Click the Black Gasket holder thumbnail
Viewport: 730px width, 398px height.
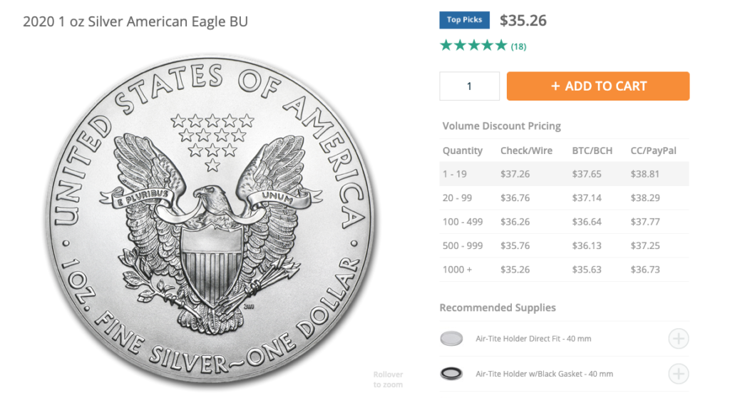point(451,374)
